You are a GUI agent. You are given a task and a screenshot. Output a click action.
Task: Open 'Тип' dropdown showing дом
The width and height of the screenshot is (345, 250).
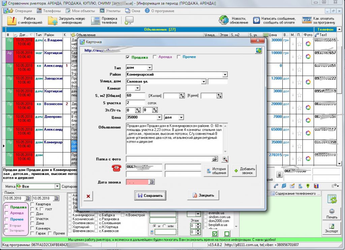pos(149,67)
